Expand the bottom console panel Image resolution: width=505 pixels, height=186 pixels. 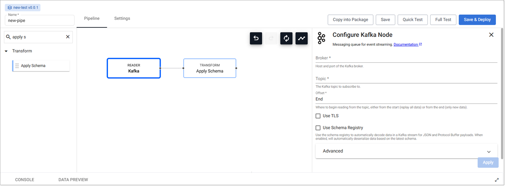pyautogui.click(x=497, y=180)
